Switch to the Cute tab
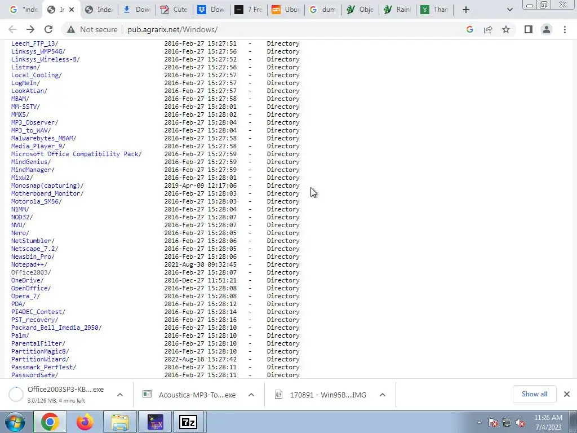The width and height of the screenshot is (577, 433). coord(175,10)
